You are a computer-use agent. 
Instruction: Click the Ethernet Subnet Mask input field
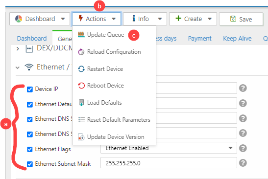click(169, 163)
